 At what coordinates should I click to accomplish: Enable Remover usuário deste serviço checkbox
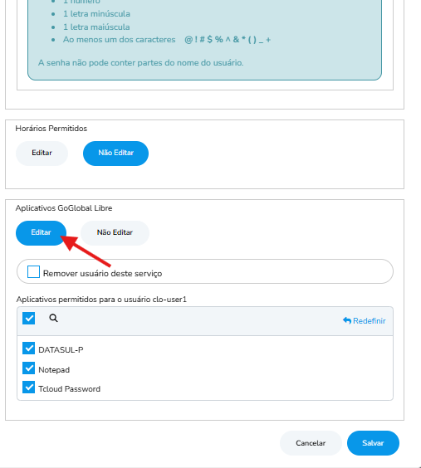[x=33, y=272]
